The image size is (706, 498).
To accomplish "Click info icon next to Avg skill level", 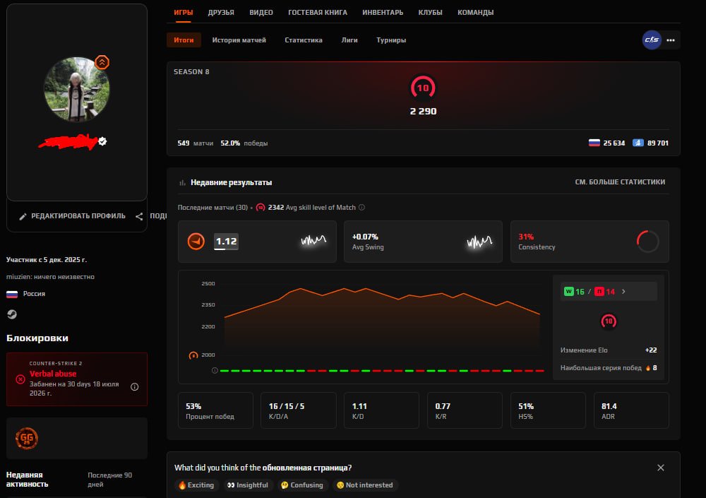I will [361, 207].
